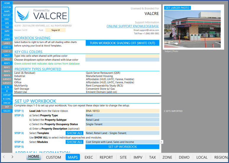Open Occupancy Status dropdown showing Single-Tenant

click(122, 124)
